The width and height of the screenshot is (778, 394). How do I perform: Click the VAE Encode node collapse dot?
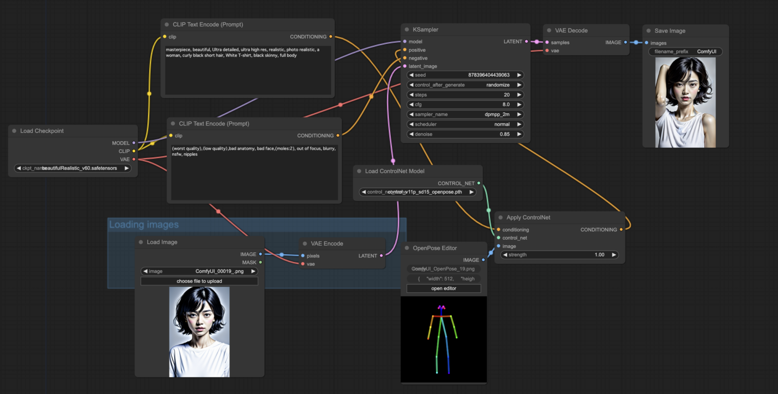(x=305, y=244)
